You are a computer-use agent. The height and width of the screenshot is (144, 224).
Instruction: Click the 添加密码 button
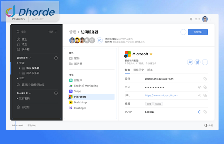coord(198,32)
